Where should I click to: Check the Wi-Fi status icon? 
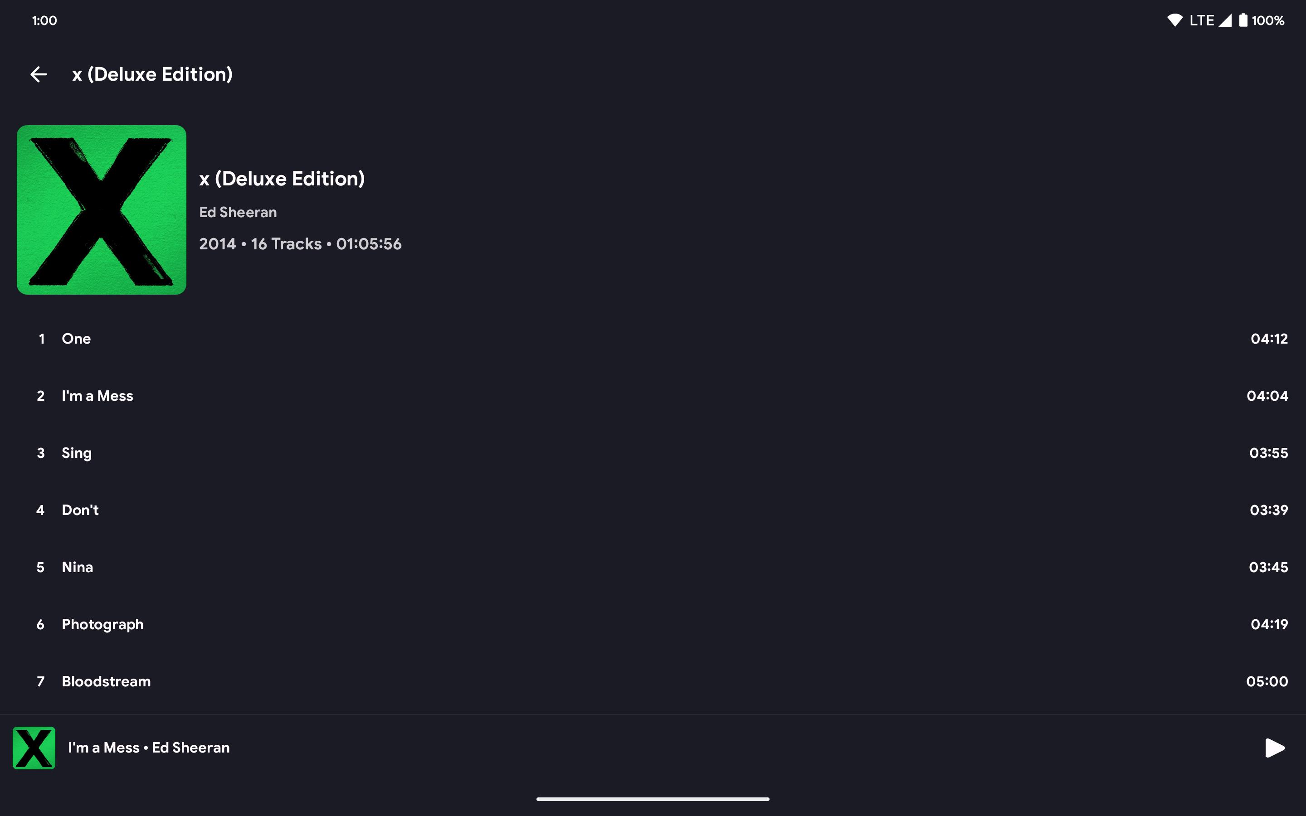[x=1174, y=20]
